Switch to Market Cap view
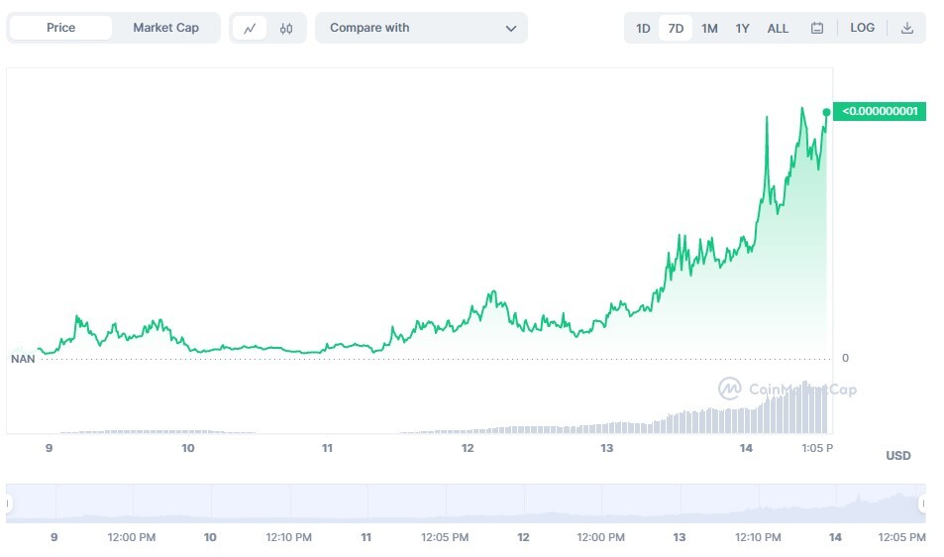The image size is (944, 557). (165, 28)
